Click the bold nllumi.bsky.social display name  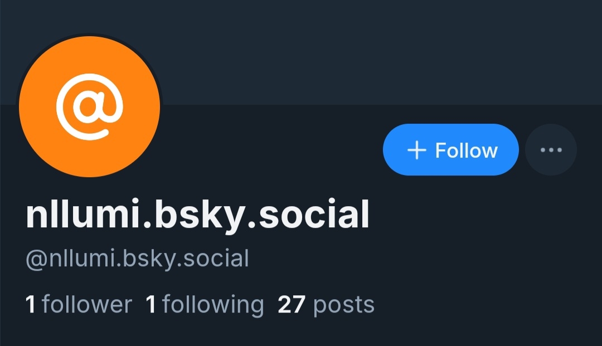(197, 215)
